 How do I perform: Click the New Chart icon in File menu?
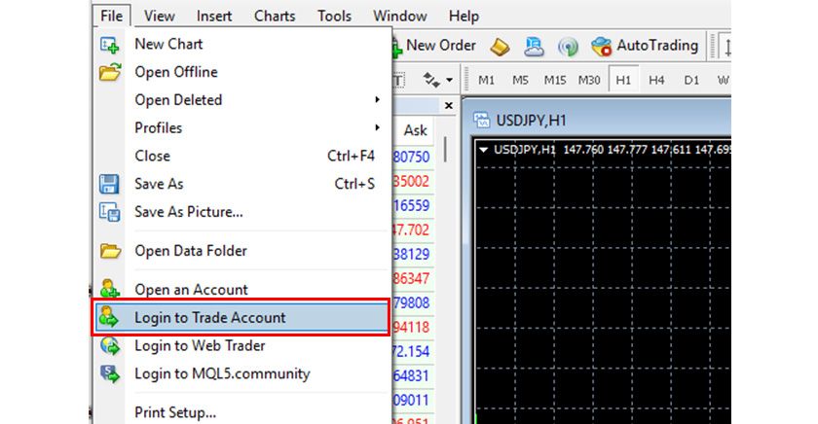coord(110,44)
